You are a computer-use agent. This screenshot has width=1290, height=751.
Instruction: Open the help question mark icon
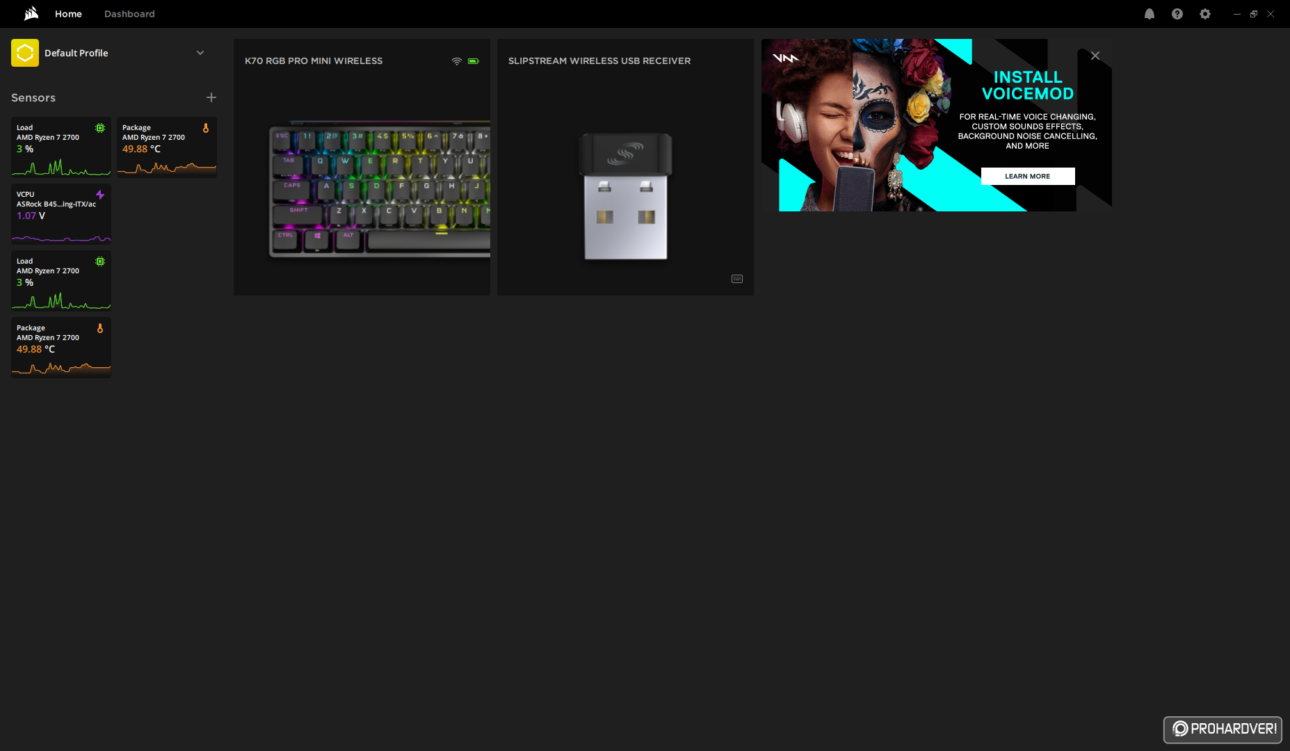click(x=1177, y=14)
